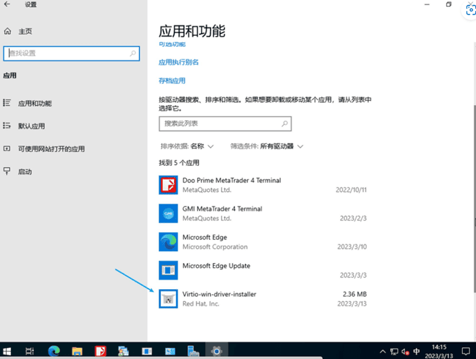Launch Microsoft Edge from the taskbar
Viewport: 476px width, 359px height.
click(x=54, y=351)
